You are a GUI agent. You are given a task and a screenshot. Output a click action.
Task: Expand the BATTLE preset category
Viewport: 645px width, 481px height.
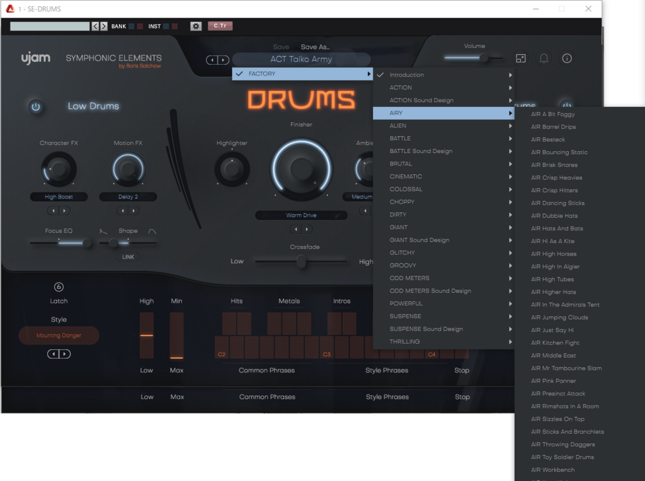coord(443,139)
